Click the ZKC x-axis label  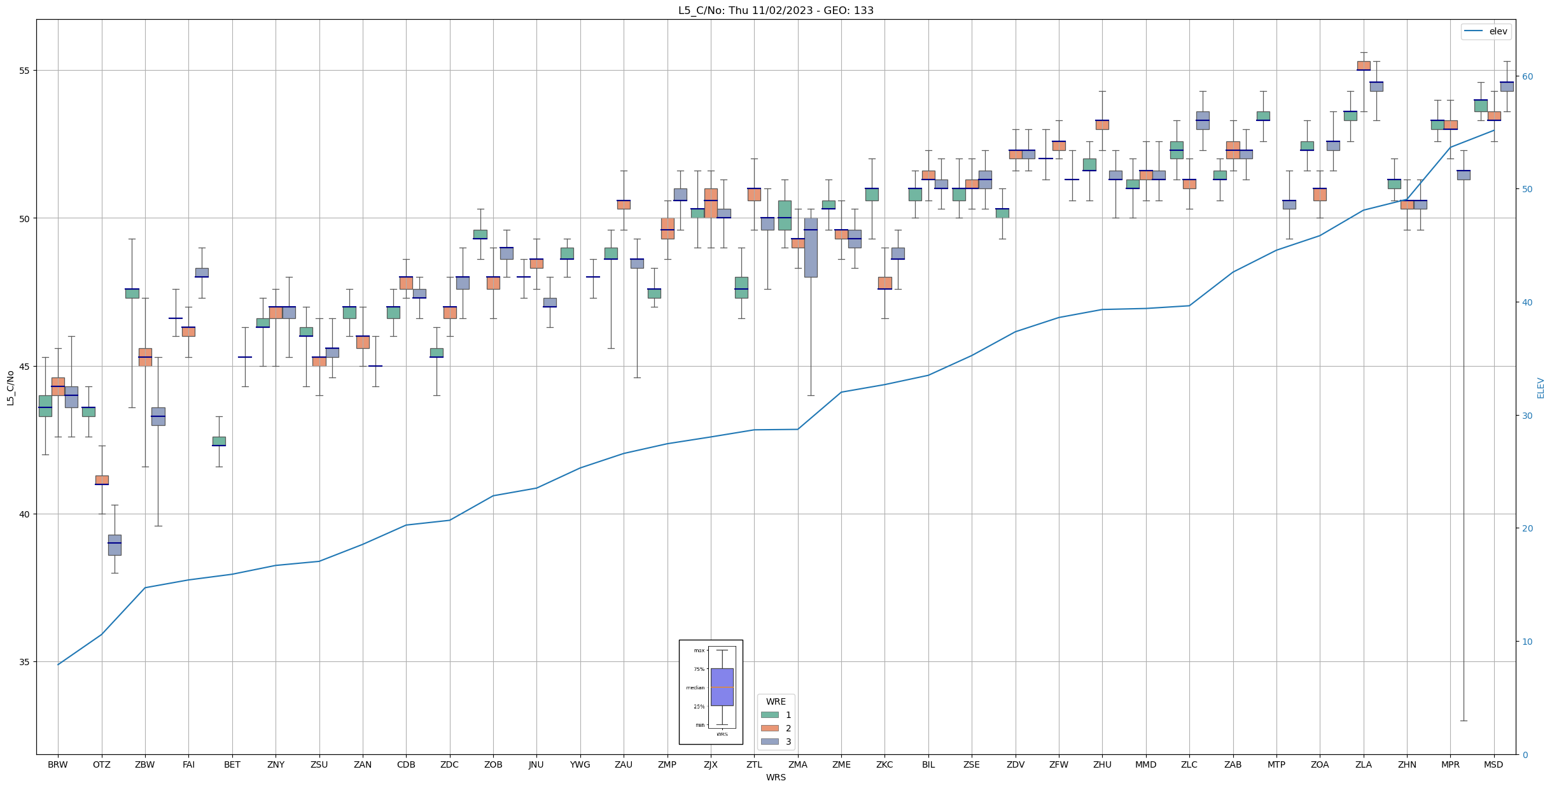click(884, 764)
